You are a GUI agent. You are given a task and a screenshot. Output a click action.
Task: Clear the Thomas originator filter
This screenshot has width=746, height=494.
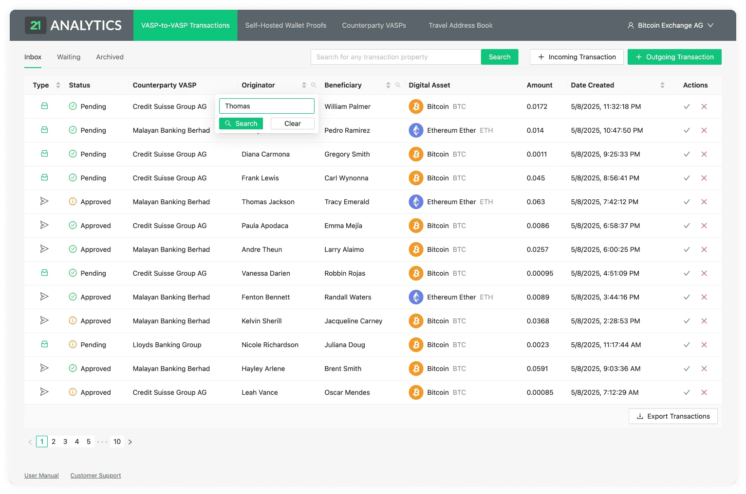(x=292, y=123)
